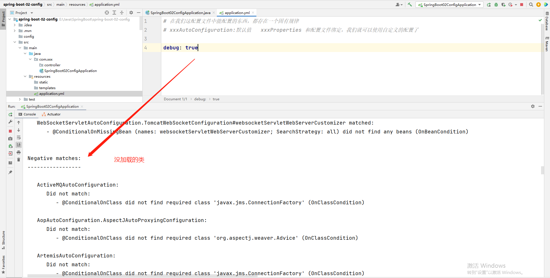
Task: Hide the Project panel with minus icon
Action: coord(139,13)
